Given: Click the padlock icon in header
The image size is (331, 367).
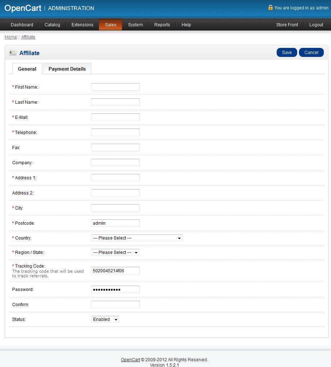Looking at the screenshot, I should [x=270, y=7].
